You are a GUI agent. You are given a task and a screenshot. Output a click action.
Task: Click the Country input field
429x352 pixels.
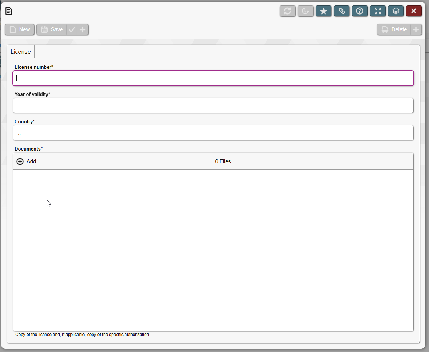(x=213, y=133)
